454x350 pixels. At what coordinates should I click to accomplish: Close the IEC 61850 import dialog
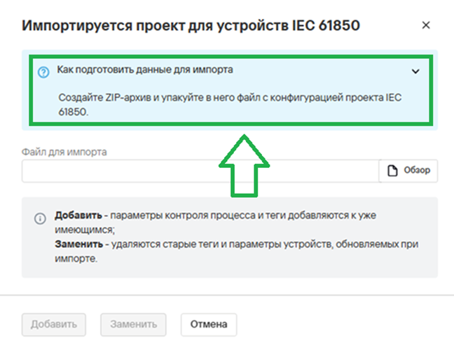[x=426, y=25]
